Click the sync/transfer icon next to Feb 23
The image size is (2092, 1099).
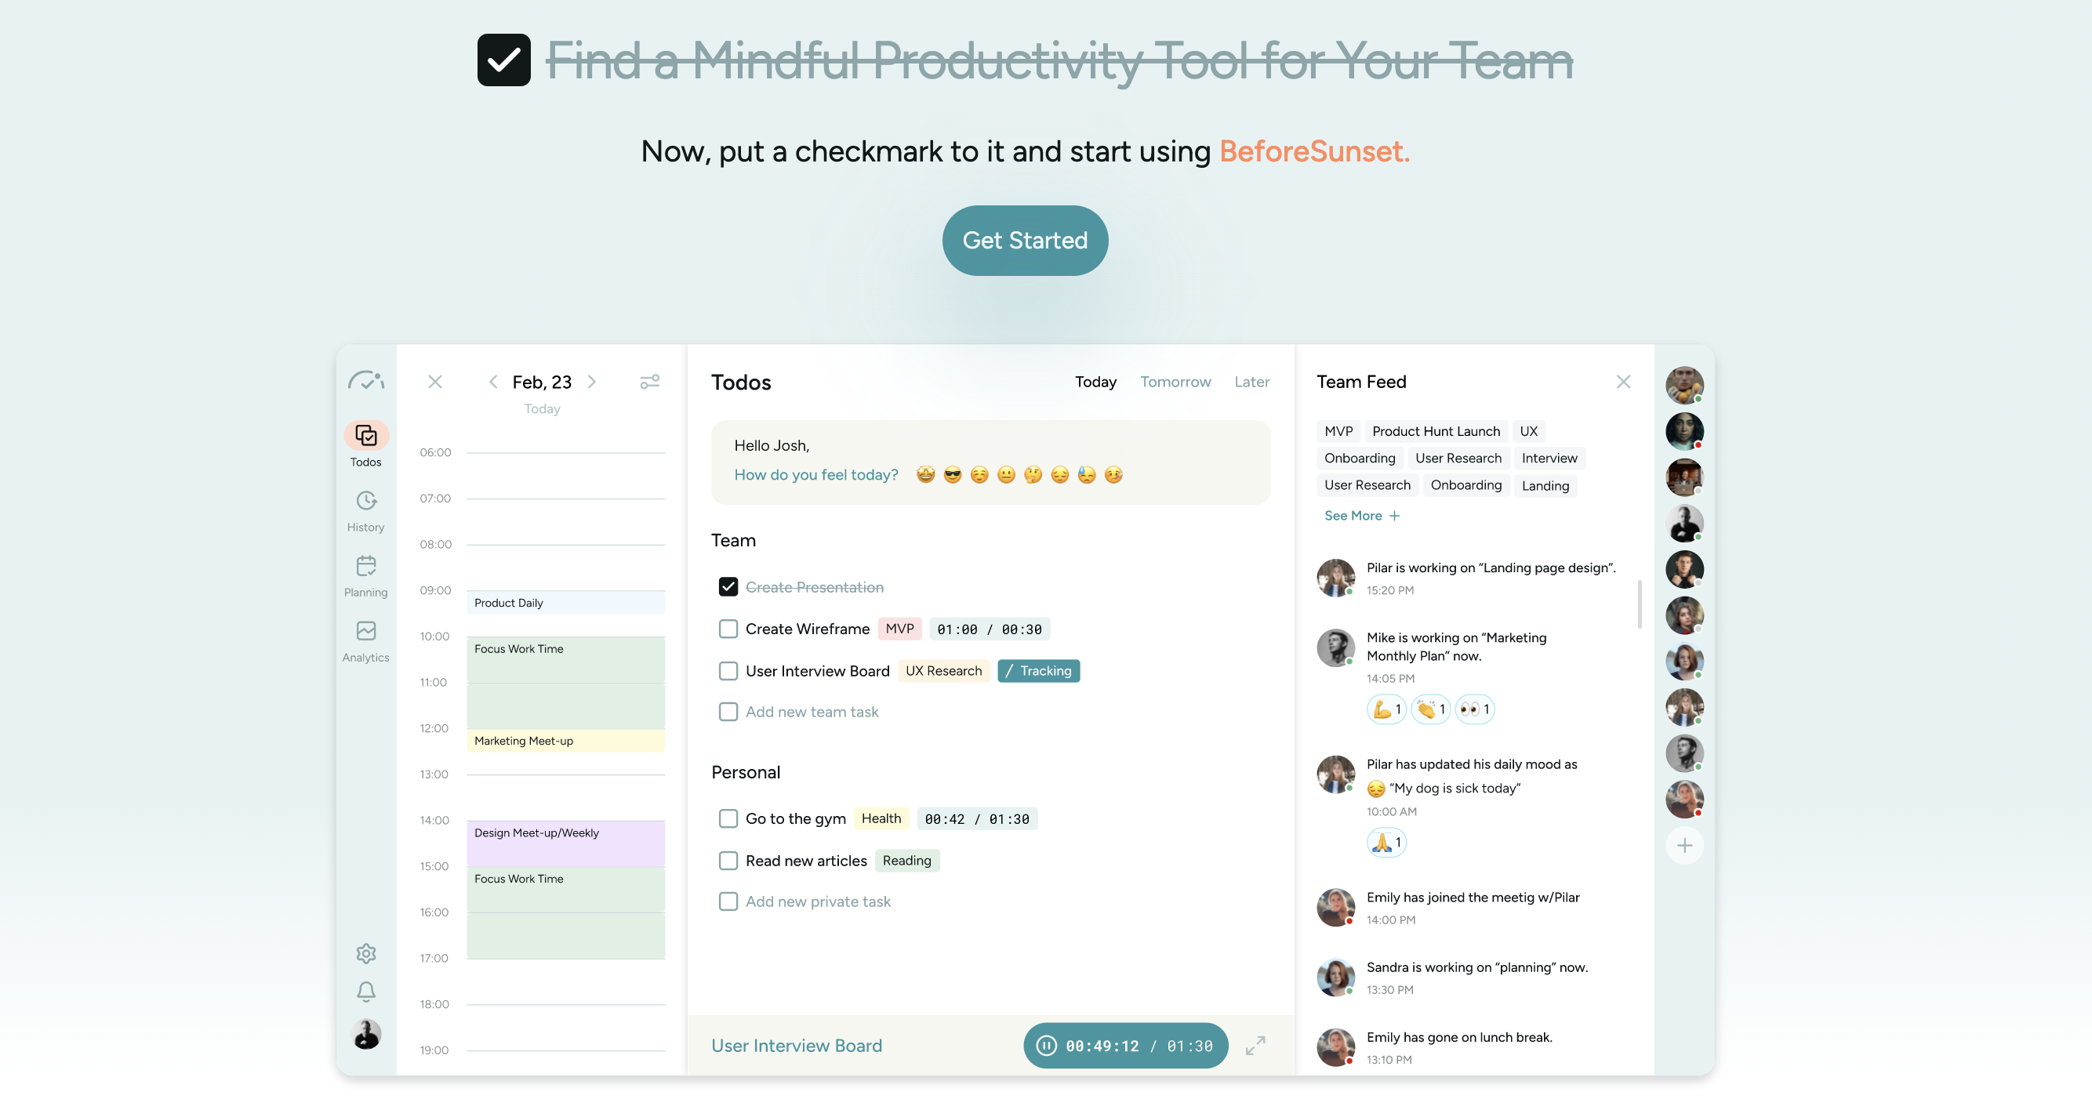(x=648, y=382)
